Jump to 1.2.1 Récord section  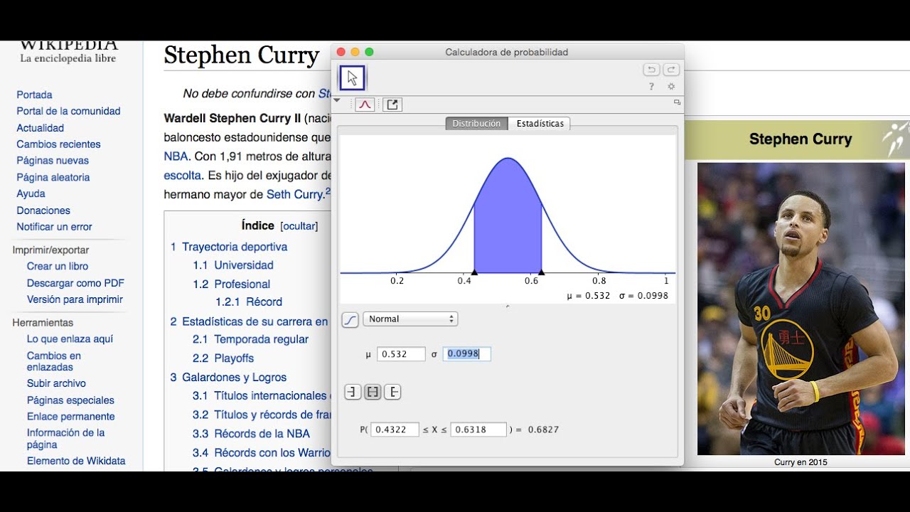click(x=249, y=302)
